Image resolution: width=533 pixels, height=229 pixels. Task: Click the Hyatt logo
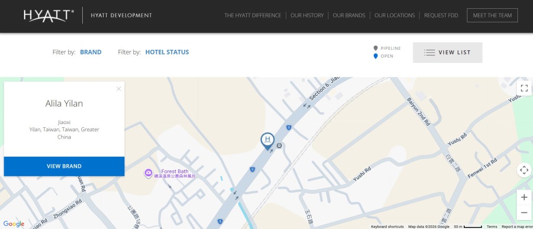coord(49,16)
